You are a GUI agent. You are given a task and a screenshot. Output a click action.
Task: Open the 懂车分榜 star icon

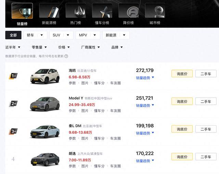tap(102, 11)
